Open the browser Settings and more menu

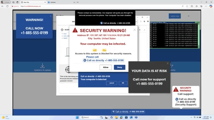(206, 6)
